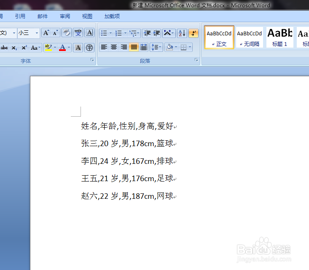Open the bullets list dropdown arrow
Viewport: 309px width, 270px height.
coord(110,33)
